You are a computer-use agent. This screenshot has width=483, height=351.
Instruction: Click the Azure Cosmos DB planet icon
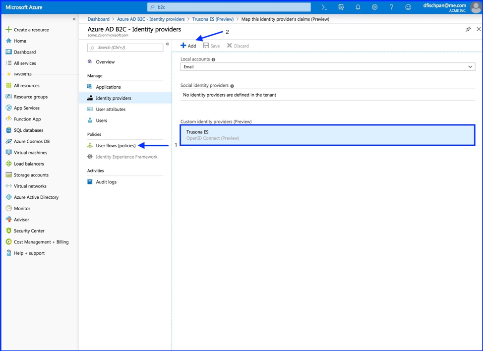click(8, 141)
